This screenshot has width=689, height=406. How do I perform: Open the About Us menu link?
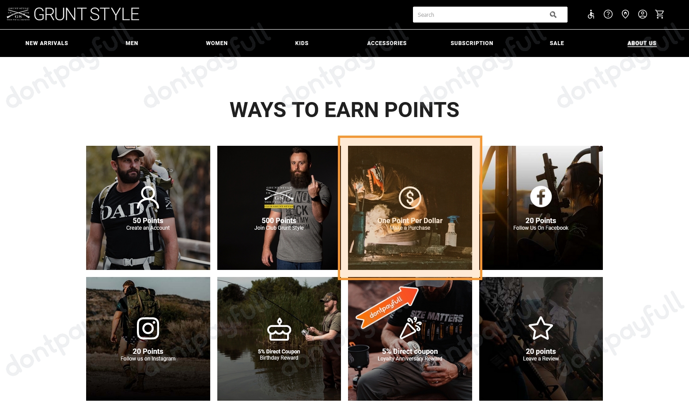(x=642, y=43)
